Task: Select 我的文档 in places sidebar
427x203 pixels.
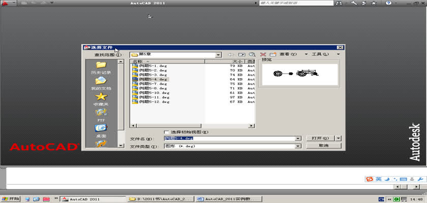Action: pyautogui.click(x=101, y=83)
